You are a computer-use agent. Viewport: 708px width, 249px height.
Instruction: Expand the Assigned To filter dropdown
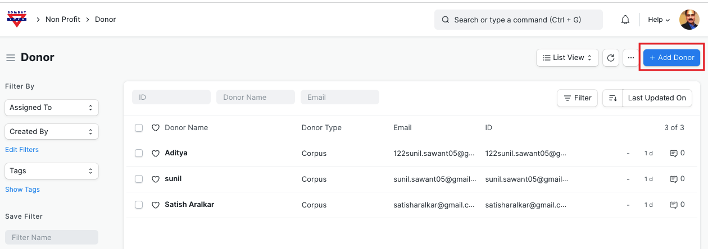coord(52,108)
